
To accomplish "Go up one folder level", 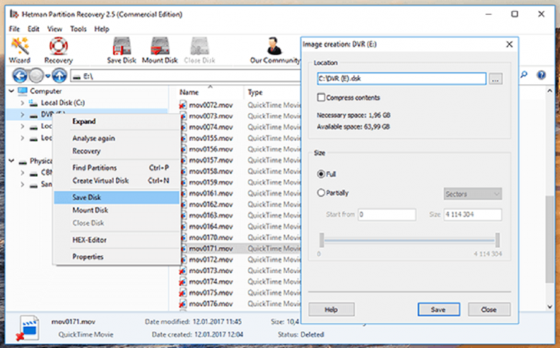I will [59, 76].
